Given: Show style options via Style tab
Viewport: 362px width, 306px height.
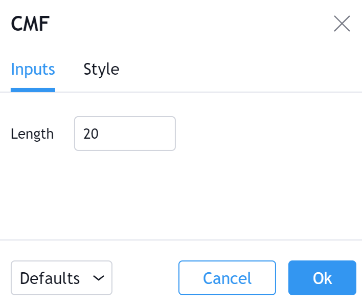Looking at the screenshot, I should click(101, 69).
